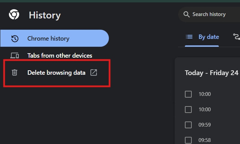Tick the checkbox for the 09:59 entry
This screenshot has height=144, width=240.
(188, 125)
